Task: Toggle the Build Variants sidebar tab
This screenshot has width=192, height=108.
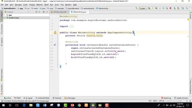Action: [1, 75]
